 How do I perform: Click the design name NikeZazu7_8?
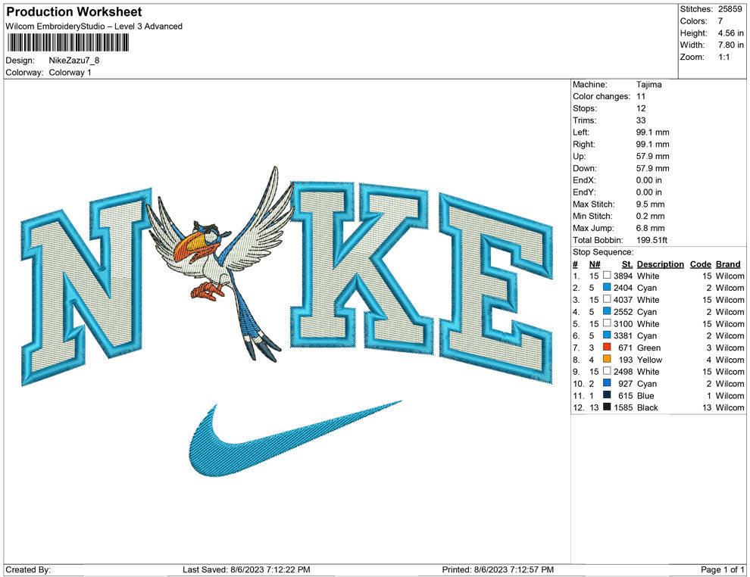[74, 61]
